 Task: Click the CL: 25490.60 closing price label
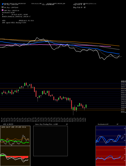point(48,5)
